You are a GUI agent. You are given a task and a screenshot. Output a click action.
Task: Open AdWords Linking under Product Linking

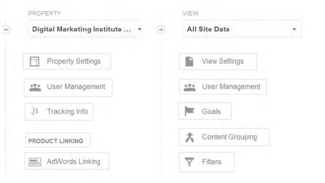pos(67,161)
